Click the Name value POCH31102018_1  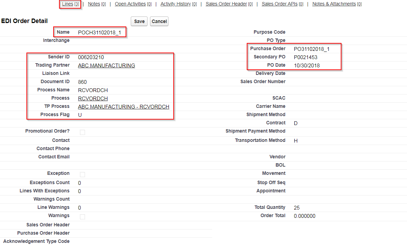[x=100, y=33]
